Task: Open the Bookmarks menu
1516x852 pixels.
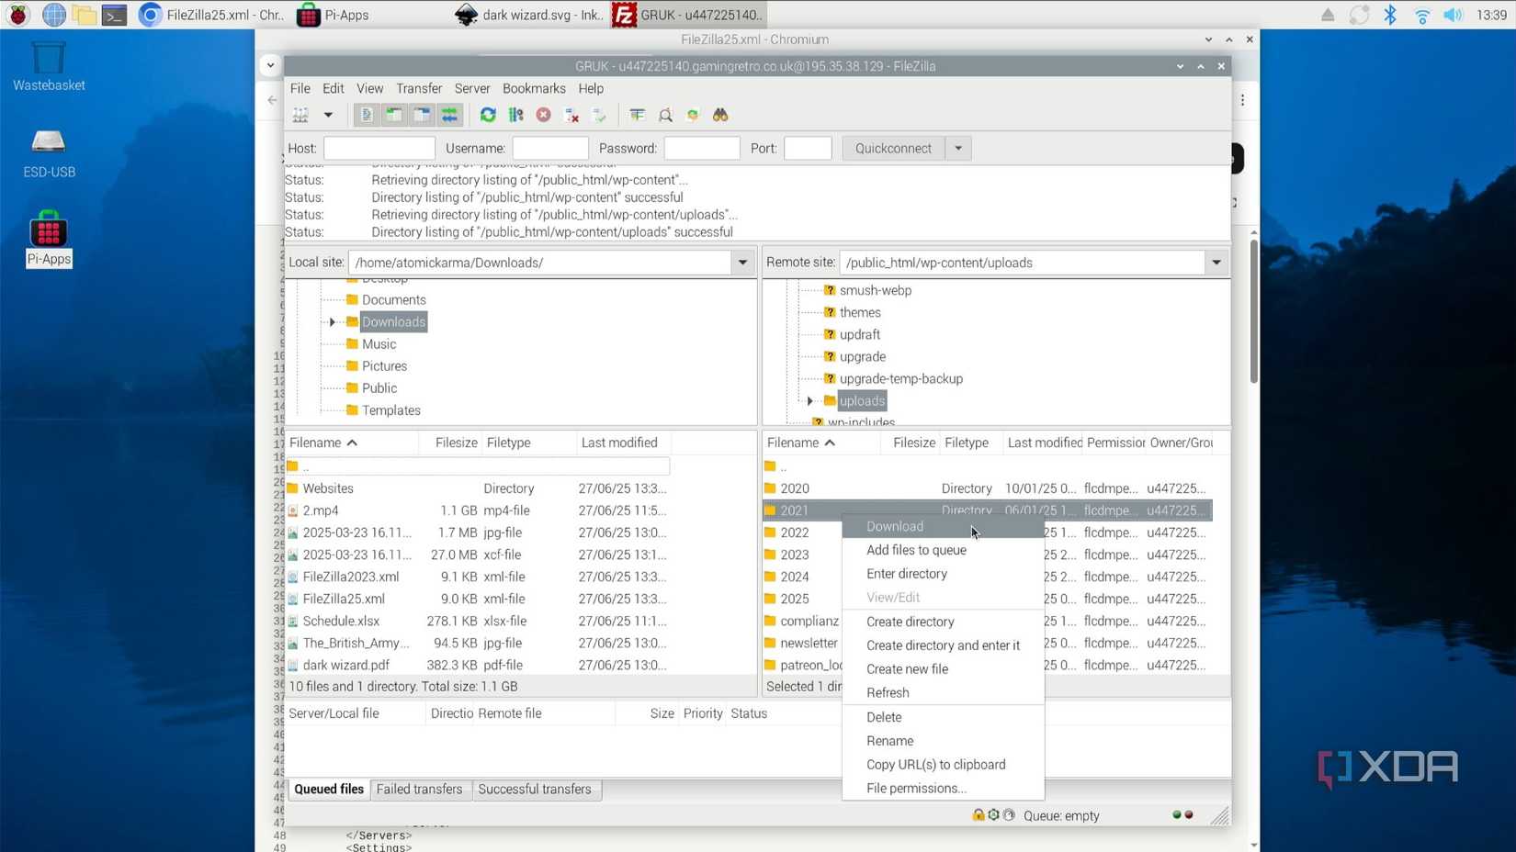Action: [534, 88]
